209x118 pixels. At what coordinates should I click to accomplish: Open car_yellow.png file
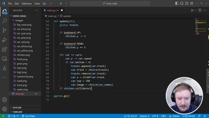25,50
